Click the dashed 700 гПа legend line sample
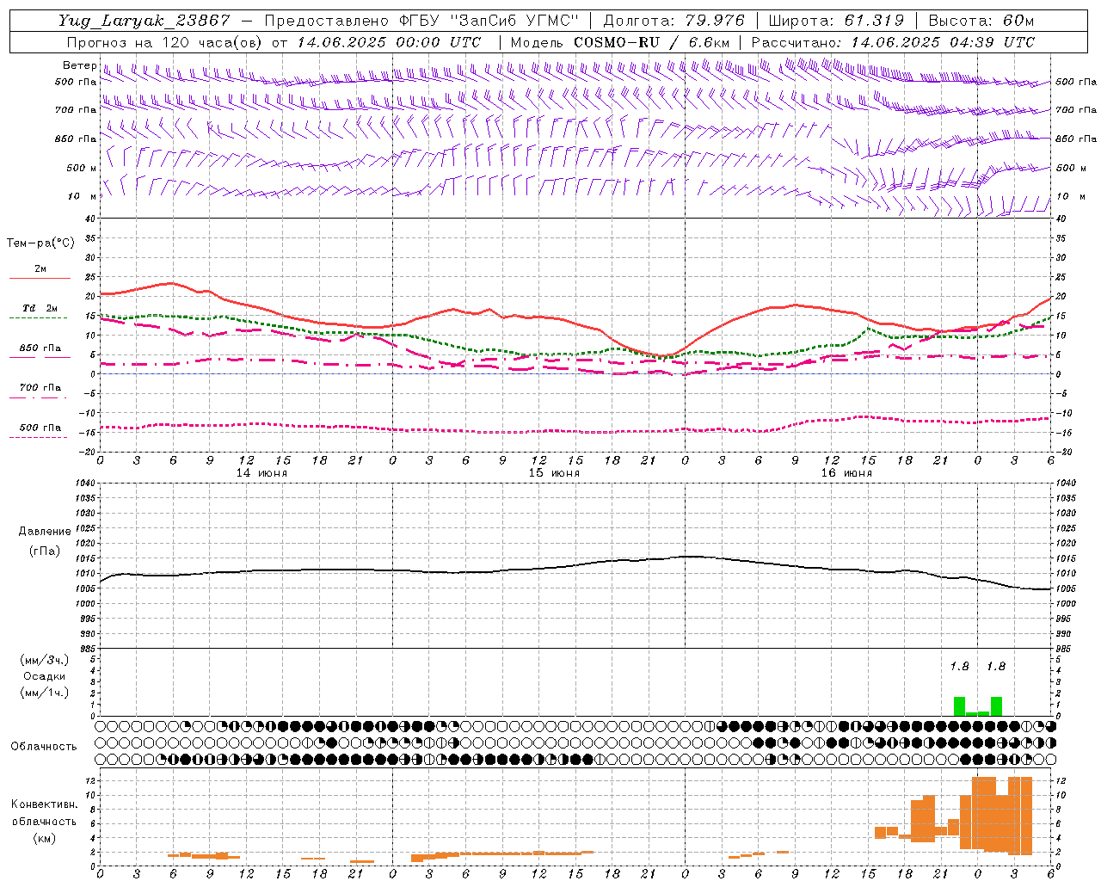The height and width of the screenshot is (881, 1101). [38, 397]
